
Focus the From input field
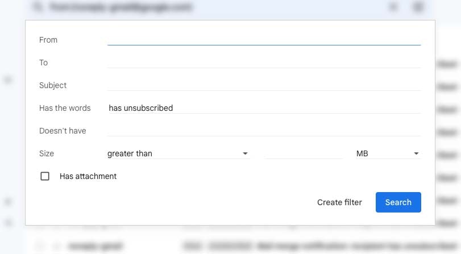click(264, 40)
